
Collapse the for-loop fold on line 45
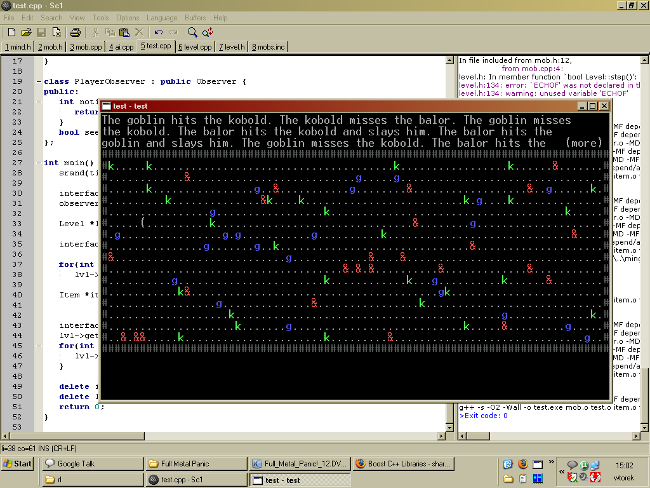click(39, 346)
